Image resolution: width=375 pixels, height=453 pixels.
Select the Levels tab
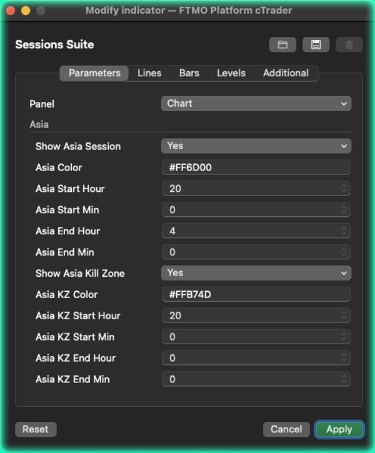(231, 73)
